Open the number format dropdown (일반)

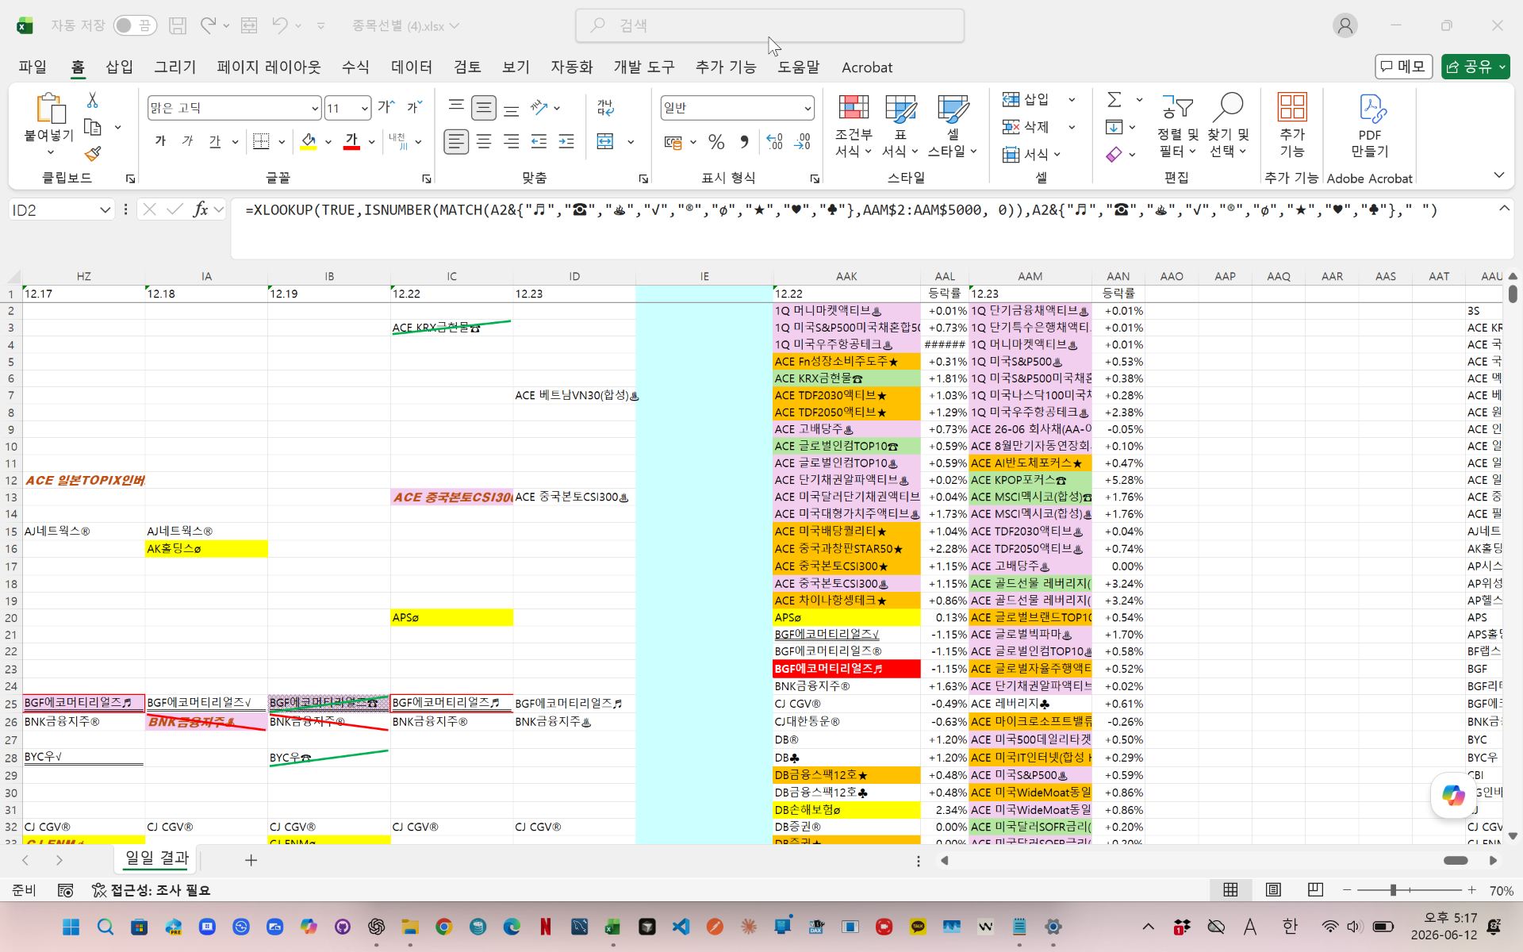(808, 108)
